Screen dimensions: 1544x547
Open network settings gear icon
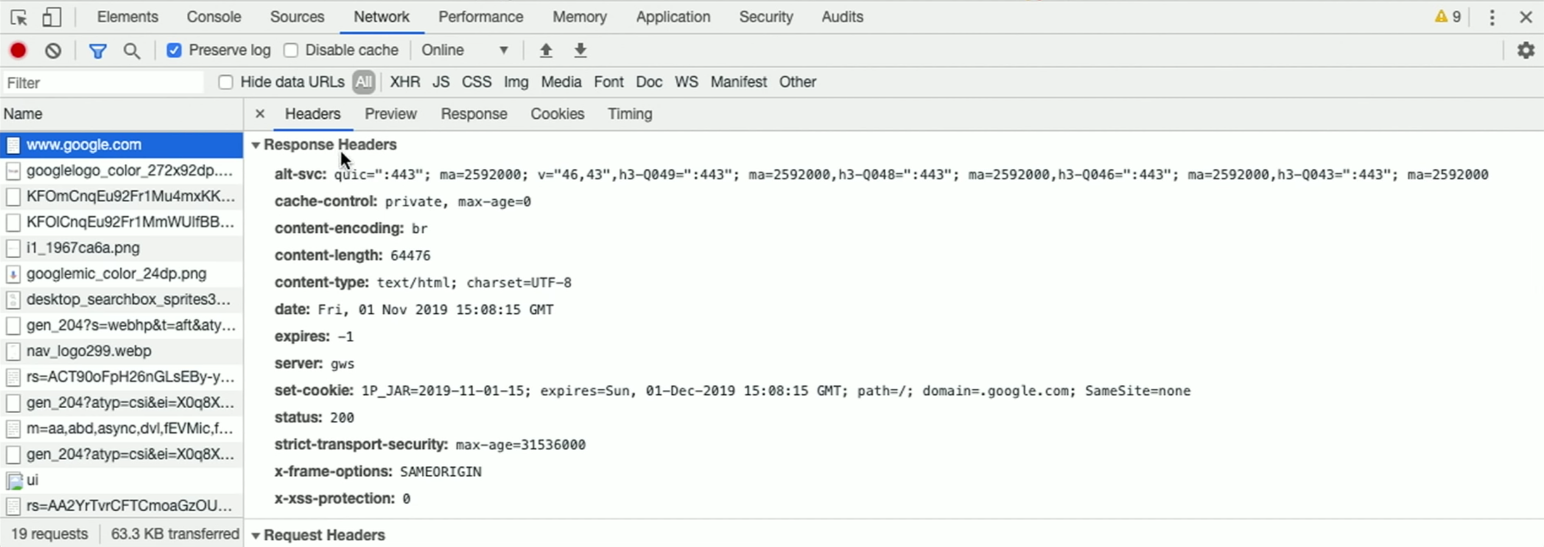[x=1525, y=51]
